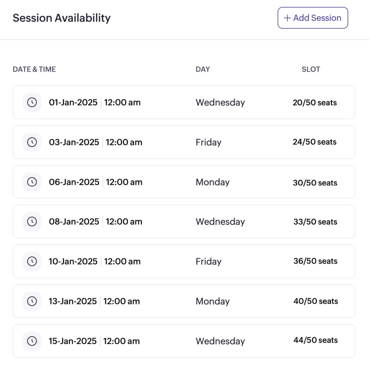Click the DATE & TIME column header
This screenshot has height=371, width=369.
tap(34, 69)
